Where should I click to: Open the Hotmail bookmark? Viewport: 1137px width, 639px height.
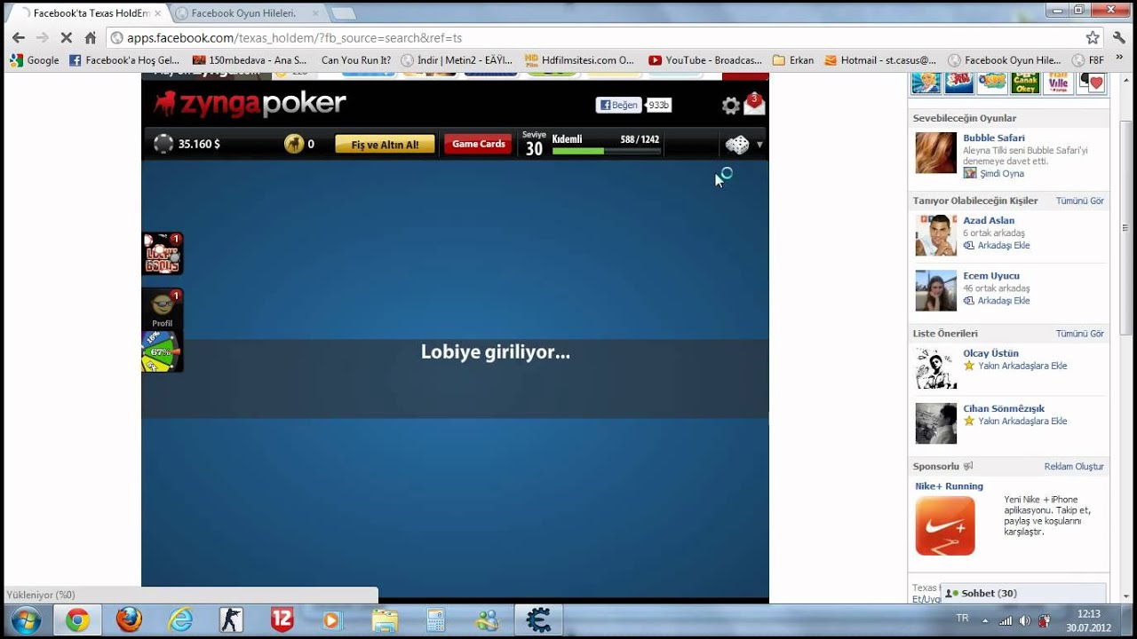pyautogui.click(x=880, y=60)
